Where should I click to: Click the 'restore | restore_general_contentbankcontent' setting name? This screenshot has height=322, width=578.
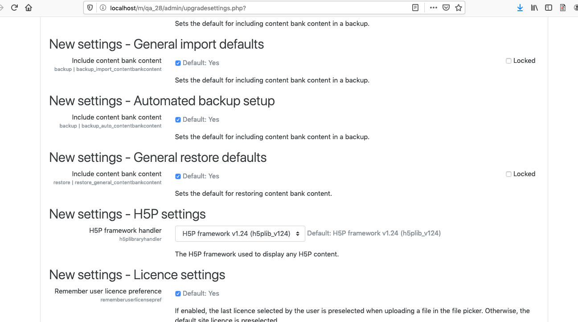(107, 183)
